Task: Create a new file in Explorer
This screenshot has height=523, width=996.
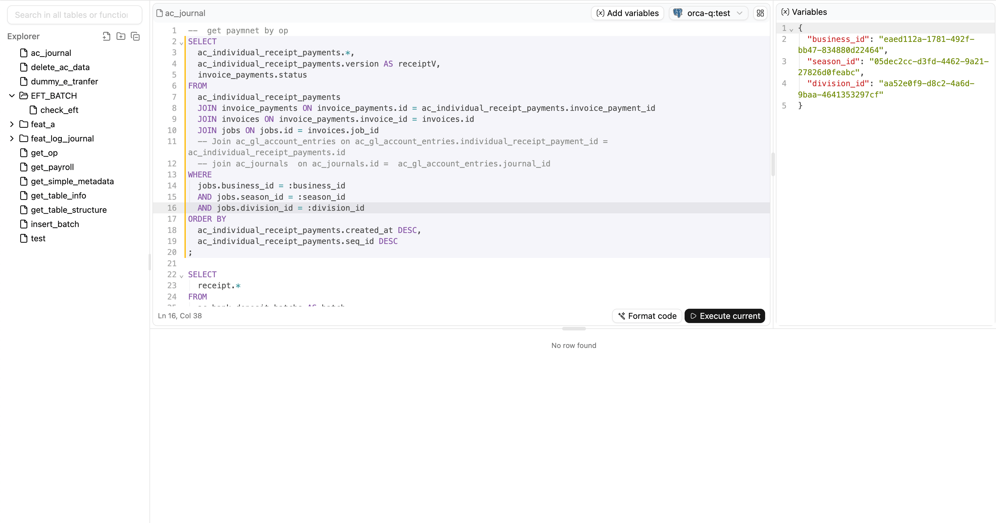Action: tap(106, 36)
